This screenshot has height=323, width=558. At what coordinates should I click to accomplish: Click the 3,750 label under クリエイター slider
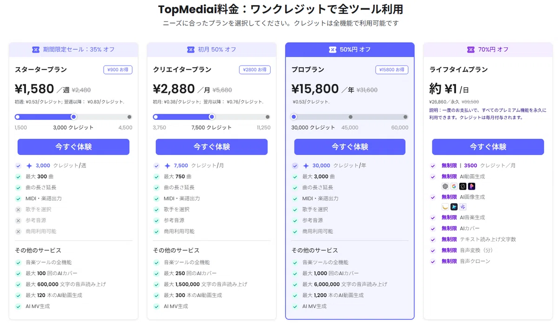click(x=159, y=128)
